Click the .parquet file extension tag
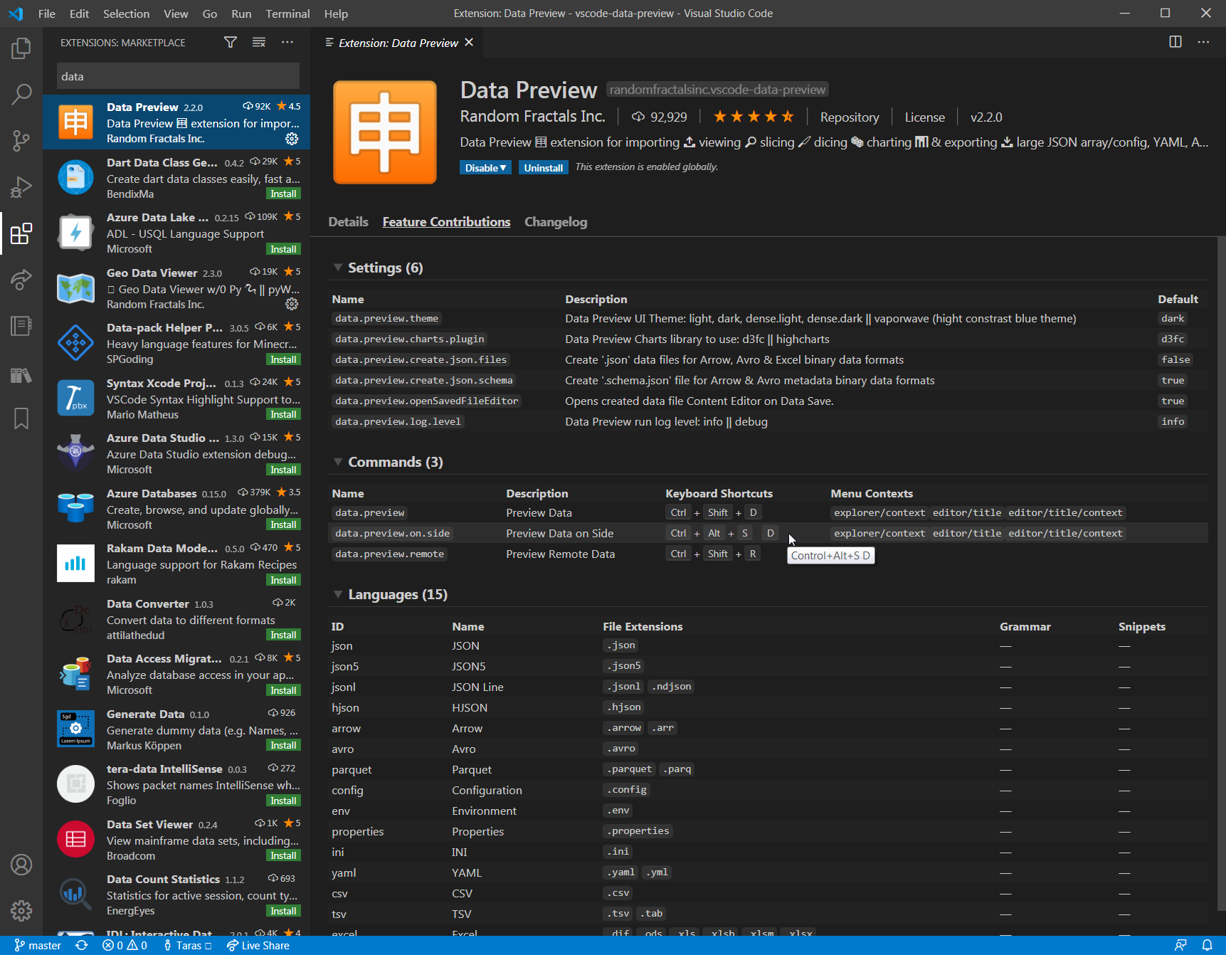1226x955 pixels. click(x=629, y=769)
